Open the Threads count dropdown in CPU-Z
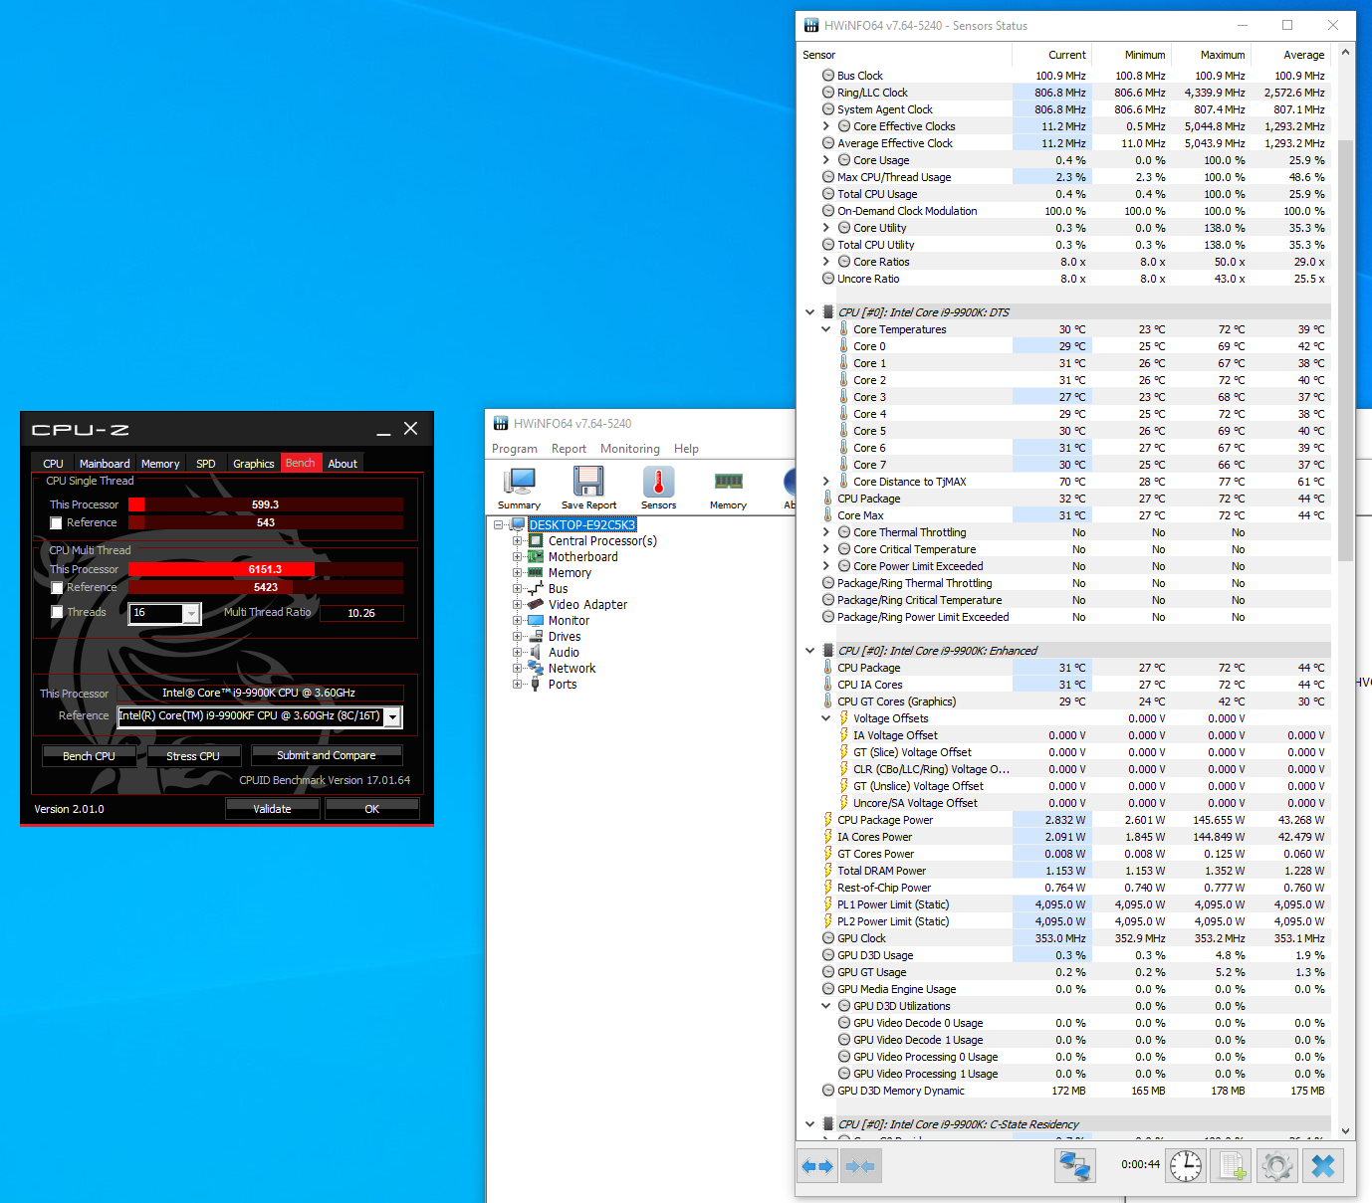Viewport: 1372px width, 1203px height. point(191,613)
